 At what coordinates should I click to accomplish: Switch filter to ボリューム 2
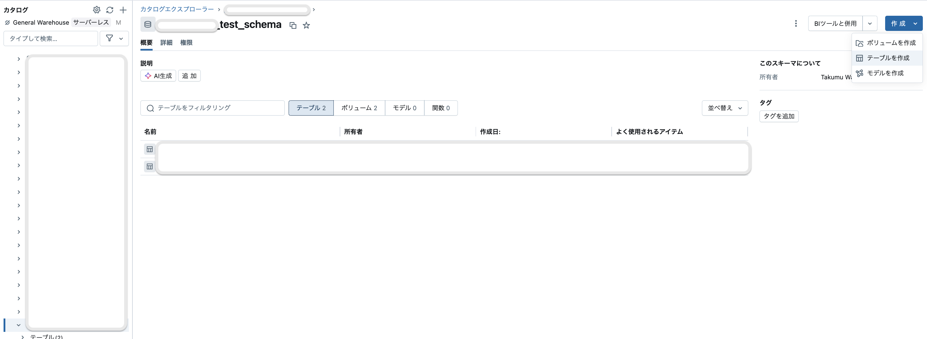tap(359, 108)
